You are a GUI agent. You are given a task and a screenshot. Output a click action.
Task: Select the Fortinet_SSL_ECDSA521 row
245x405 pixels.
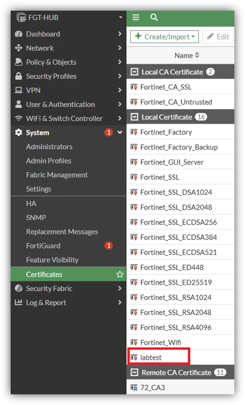[181, 252]
